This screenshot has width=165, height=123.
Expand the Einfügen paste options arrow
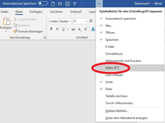coord(6,31)
